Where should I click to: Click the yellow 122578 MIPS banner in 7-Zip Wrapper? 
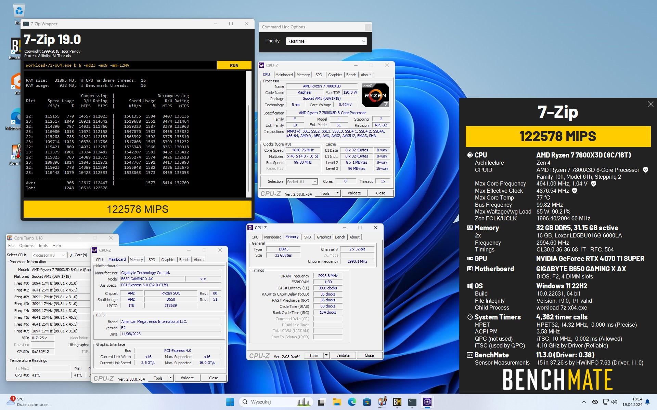click(138, 209)
